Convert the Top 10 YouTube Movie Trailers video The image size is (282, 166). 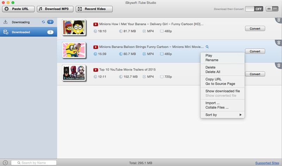click(255, 74)
